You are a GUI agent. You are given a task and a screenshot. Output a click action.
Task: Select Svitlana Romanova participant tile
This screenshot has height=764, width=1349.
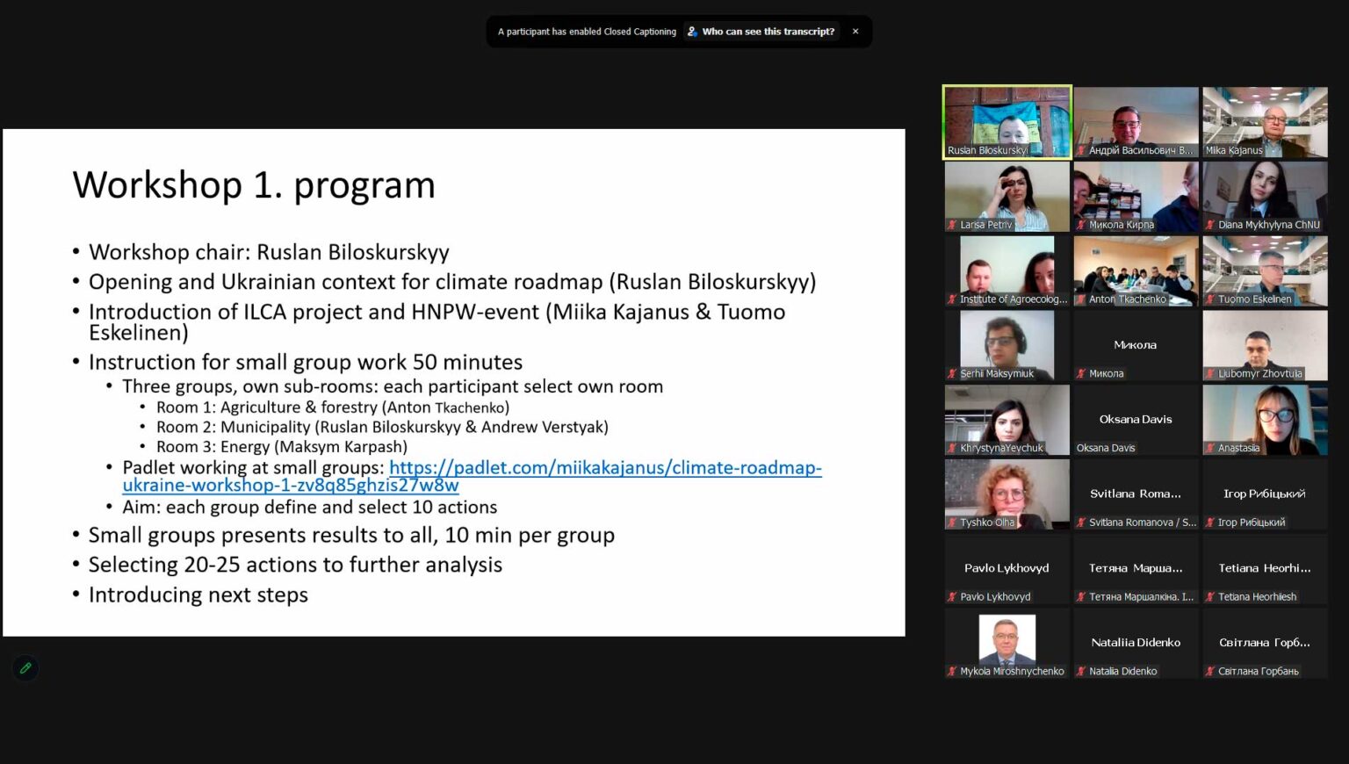[1136, 494]
